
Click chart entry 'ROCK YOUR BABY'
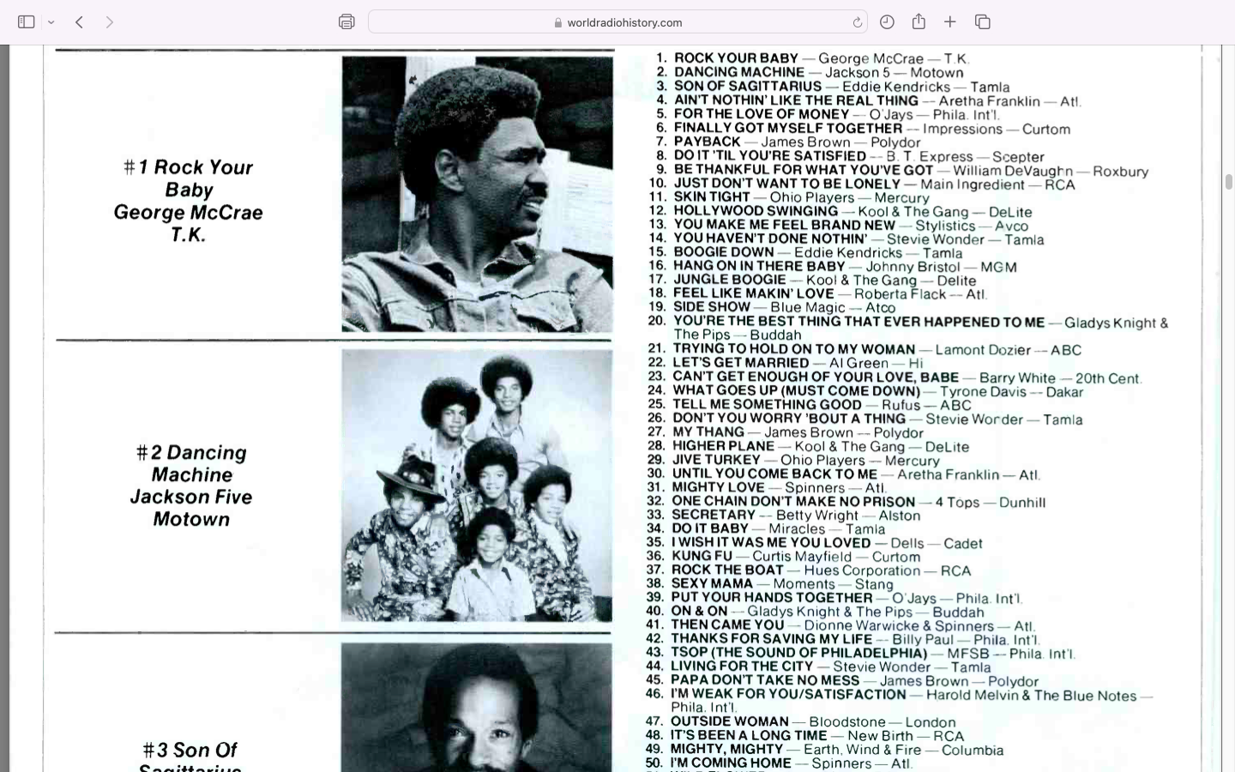[x=736, y=58]
